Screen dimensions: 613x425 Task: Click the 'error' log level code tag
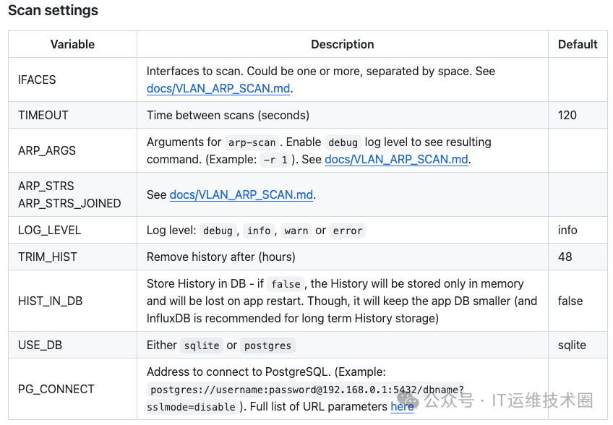[348, 231]
